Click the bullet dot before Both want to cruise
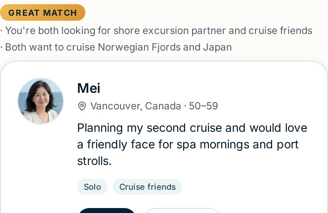 pos(2,48)
